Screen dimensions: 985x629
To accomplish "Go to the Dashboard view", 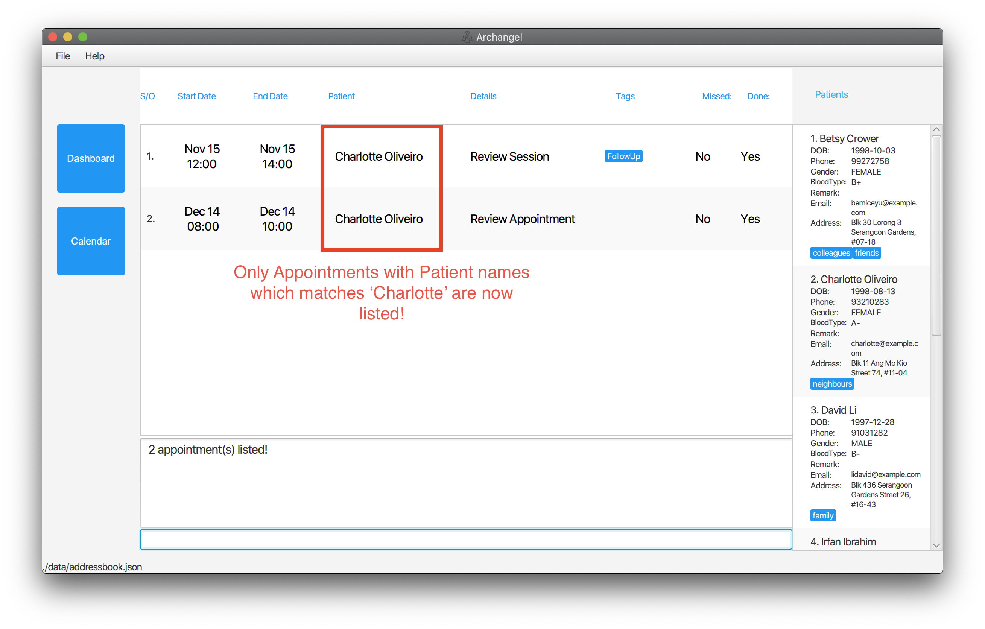I will [91, 158].
